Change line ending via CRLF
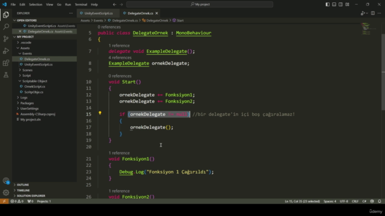This screenshot has height=216, width=385. point(355,202)
